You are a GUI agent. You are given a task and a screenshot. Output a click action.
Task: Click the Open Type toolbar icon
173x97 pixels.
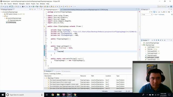(x=51, y=6)
